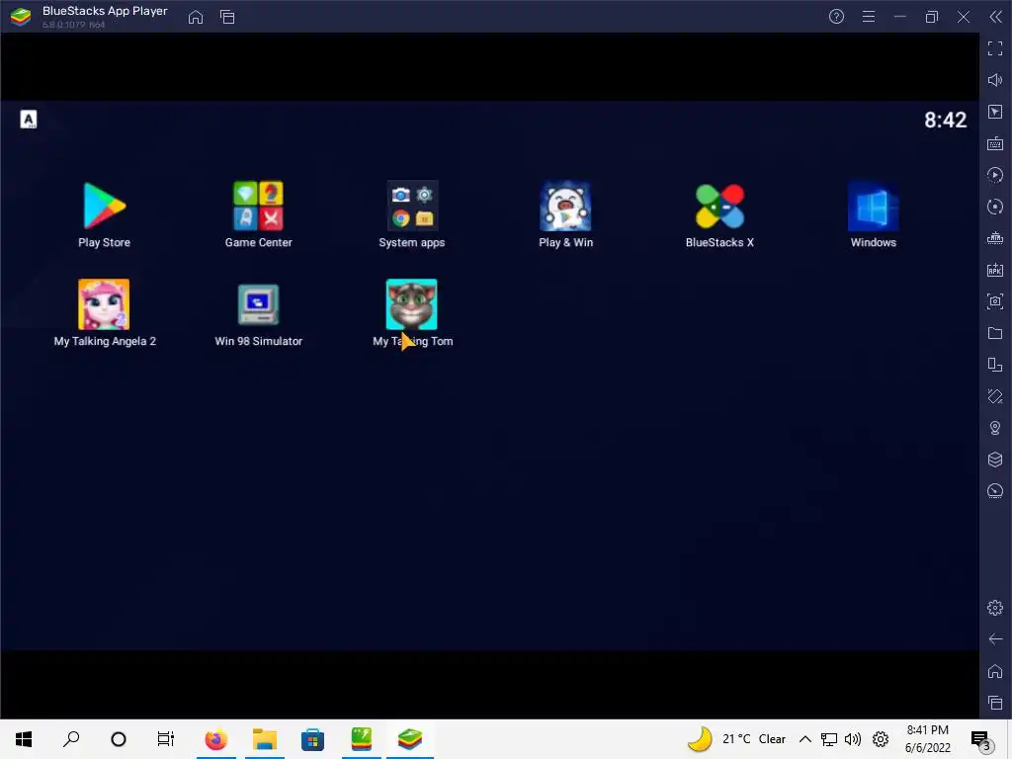Click the speaker volume tray icon

853,739
